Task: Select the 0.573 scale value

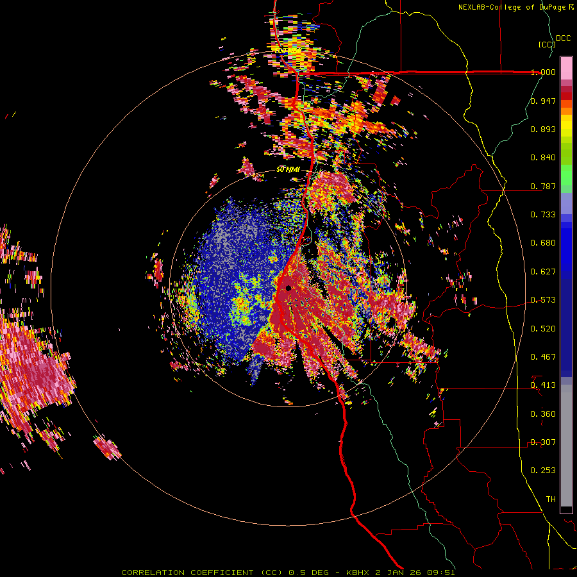Action: 543,300
